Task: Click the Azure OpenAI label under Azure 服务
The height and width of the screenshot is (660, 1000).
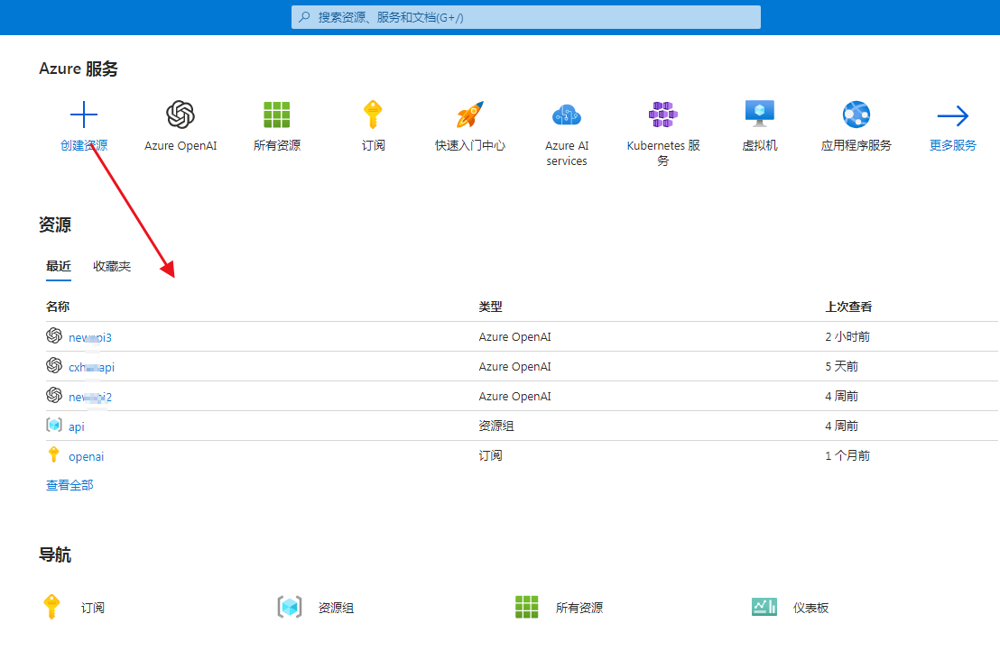Action: point(181,145)
